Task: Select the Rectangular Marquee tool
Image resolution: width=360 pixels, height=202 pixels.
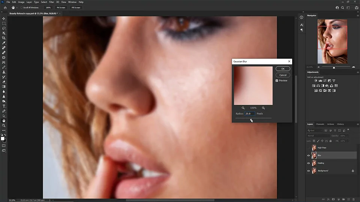Action: (x=4, y=23)
